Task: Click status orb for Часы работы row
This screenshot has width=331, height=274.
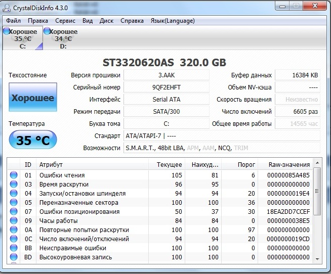Action: (x=14, y=220)
